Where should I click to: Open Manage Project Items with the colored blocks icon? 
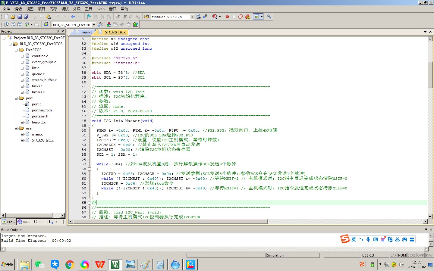pyautogui.click(x=109, y=24)
